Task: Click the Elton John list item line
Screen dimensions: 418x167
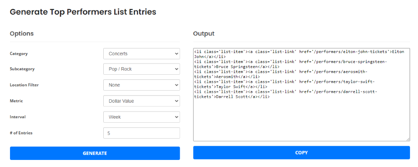Action: pyautogui.click(x=299, y=54)
